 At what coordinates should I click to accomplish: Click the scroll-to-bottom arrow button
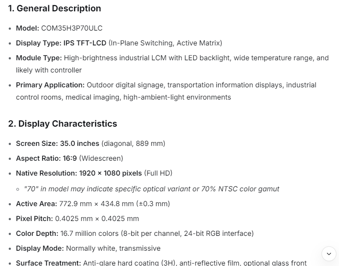click(x=329, y=253)
